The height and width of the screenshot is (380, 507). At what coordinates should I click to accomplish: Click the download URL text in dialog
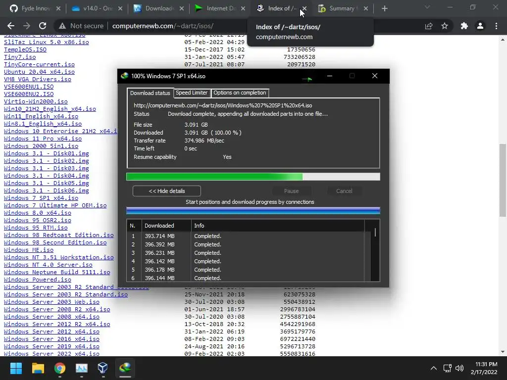coord(223,105)
